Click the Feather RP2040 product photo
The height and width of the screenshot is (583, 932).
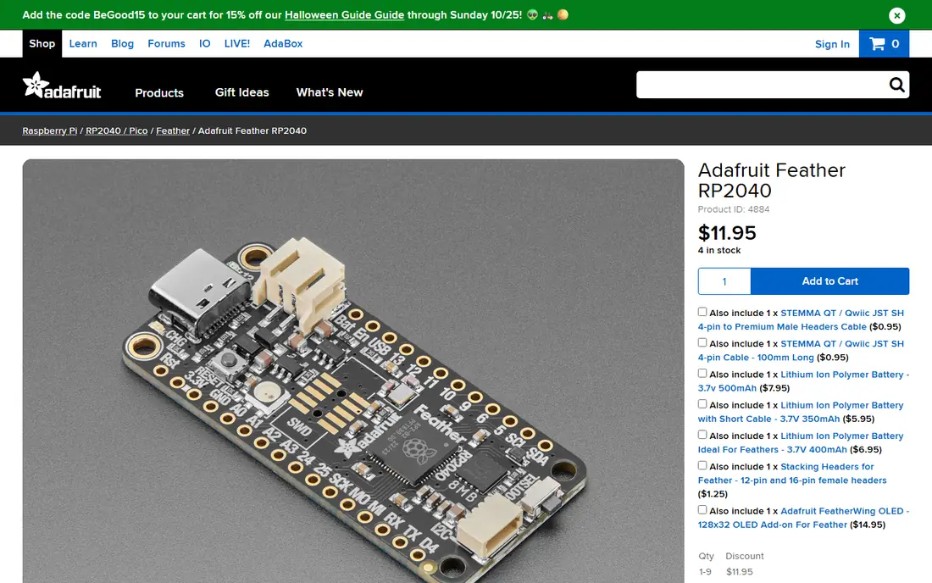coord(353,371)
